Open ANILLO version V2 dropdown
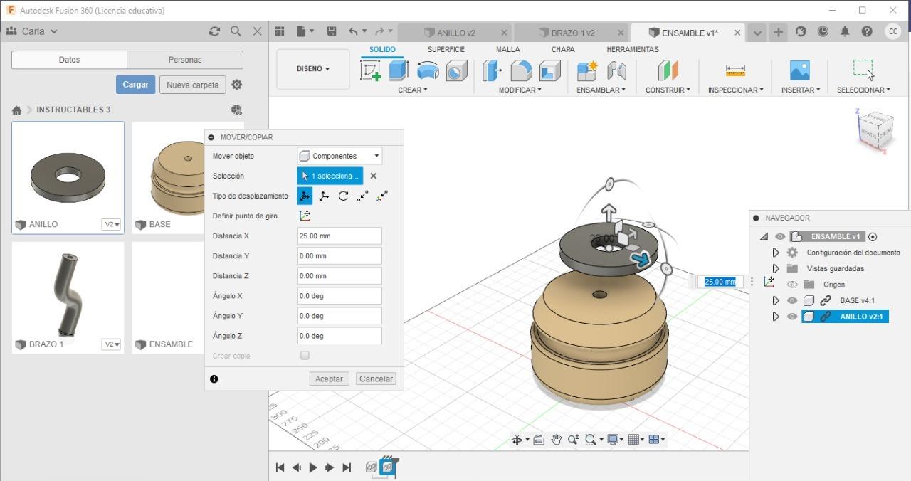 click(x=112, y=224)
